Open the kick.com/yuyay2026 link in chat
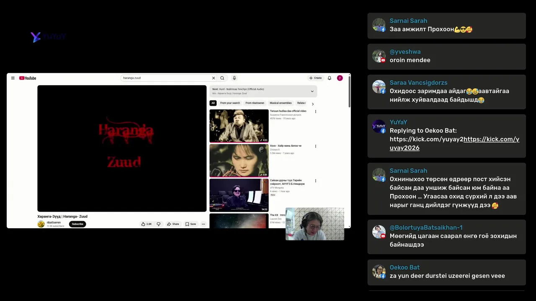536x301 pixels. tap(454, 143)
